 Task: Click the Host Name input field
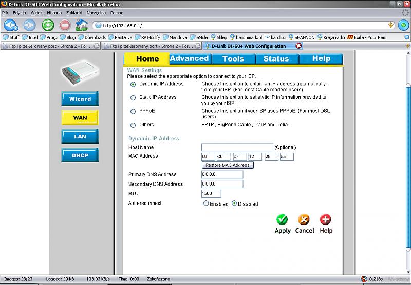(x=237, y=147)
